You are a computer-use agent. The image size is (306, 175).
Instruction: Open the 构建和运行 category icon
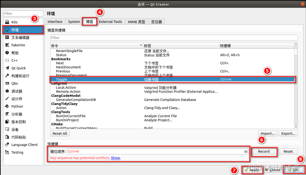point(7,76)
